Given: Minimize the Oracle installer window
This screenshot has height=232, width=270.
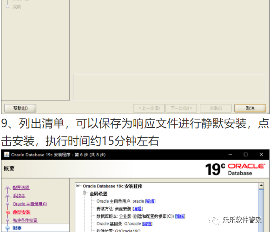Looking at the screenshot, I should (230, 155).
